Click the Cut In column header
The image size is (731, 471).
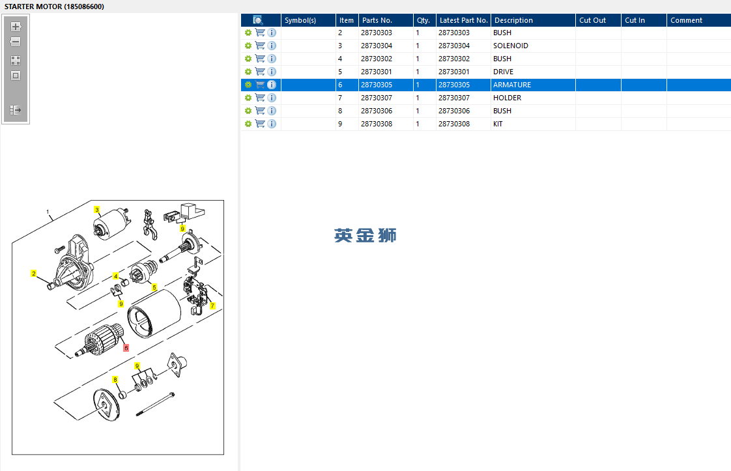[x=644, y=20]
